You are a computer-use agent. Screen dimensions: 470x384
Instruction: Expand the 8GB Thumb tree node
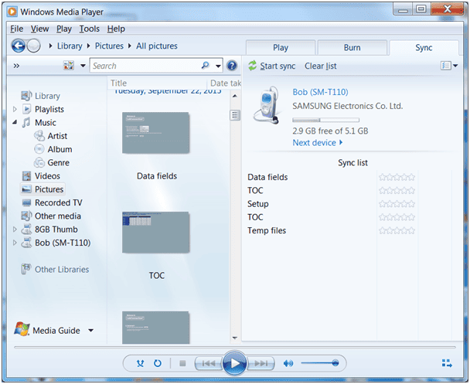click(15, 229)
